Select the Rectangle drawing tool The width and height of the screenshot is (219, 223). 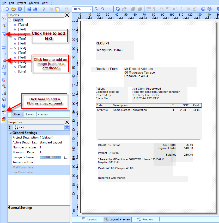[x=4, y=47]
